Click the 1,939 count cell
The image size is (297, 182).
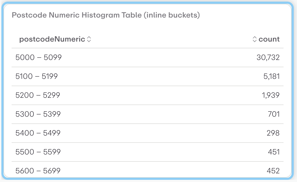click(272, 95)
